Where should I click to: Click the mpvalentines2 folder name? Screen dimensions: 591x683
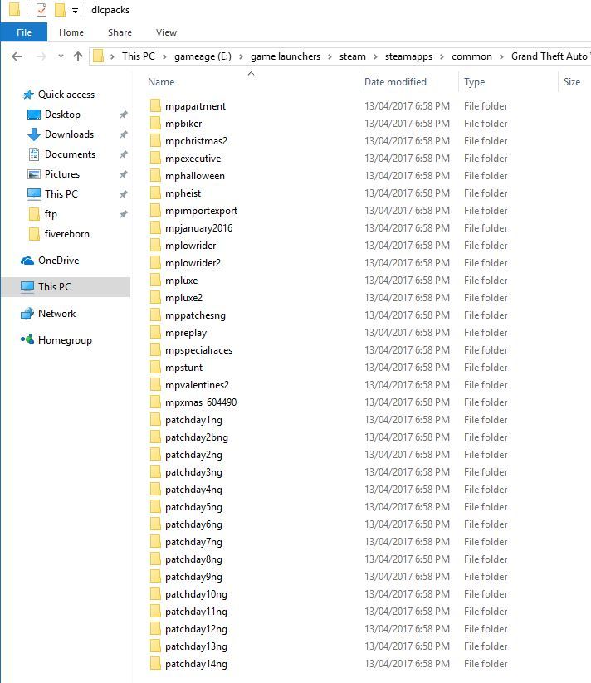click(x=197, y=385)
